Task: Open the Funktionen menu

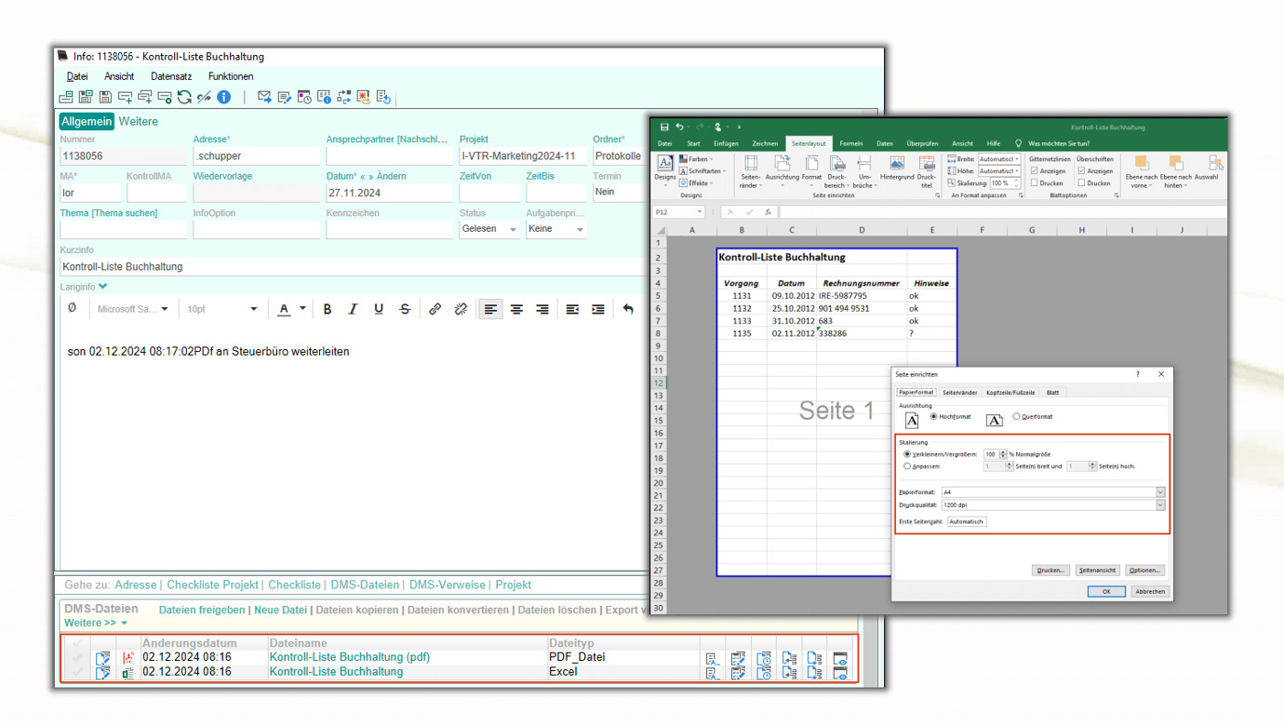Action: click(x=230, y=76)
